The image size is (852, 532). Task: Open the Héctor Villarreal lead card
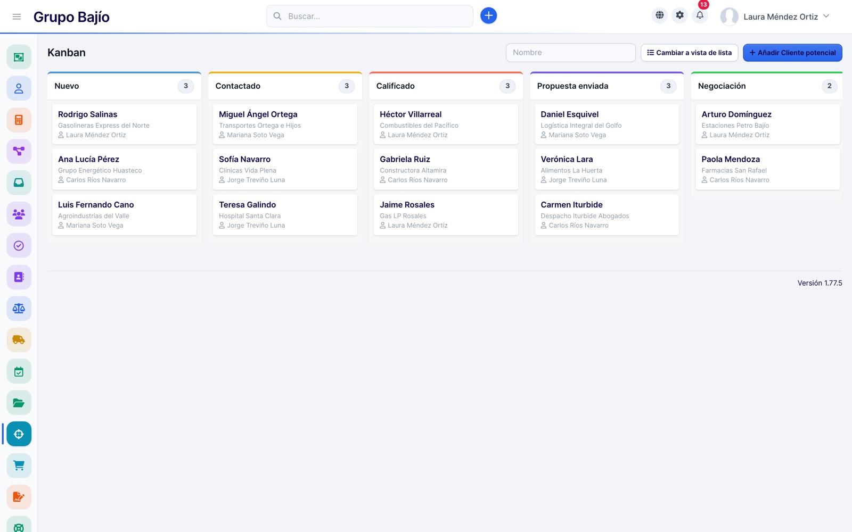pyautogui.click(x=446, y=124)
